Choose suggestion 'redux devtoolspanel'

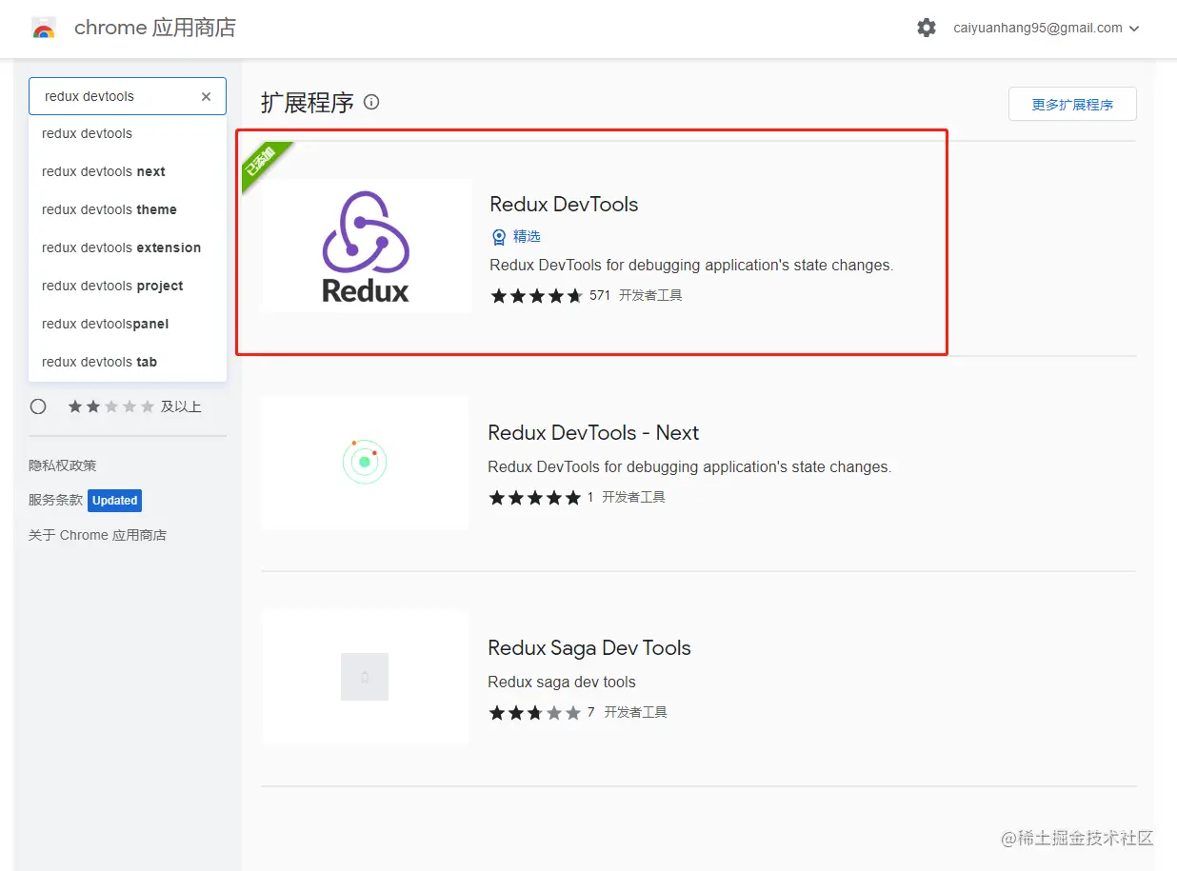[128, 324]
